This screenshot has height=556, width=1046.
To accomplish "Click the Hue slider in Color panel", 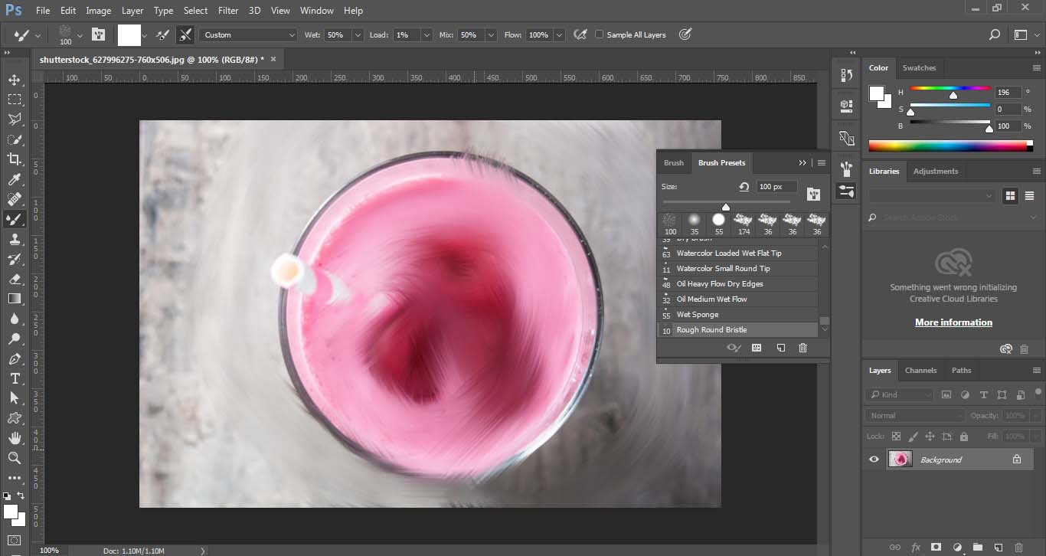I will (x=950, y=90).
